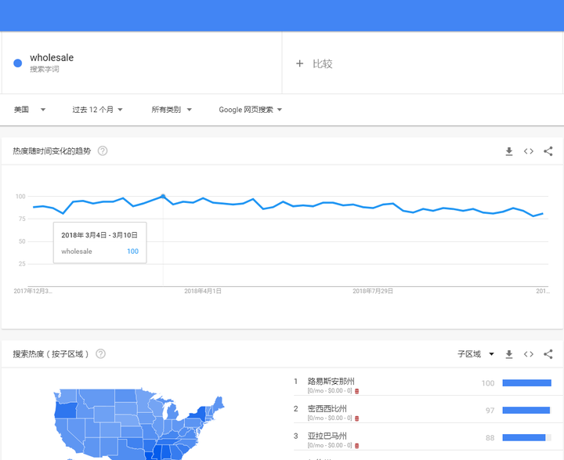Open help for 搜索热度（按子区域）
Image resolution: width=564 pixels, height=460 pixels.
pyautogui.click(x=101, y=354)
